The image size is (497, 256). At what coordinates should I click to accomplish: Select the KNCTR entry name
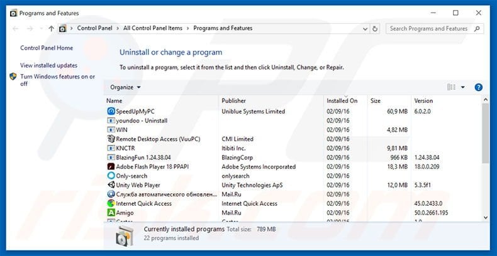pos(125,148)
